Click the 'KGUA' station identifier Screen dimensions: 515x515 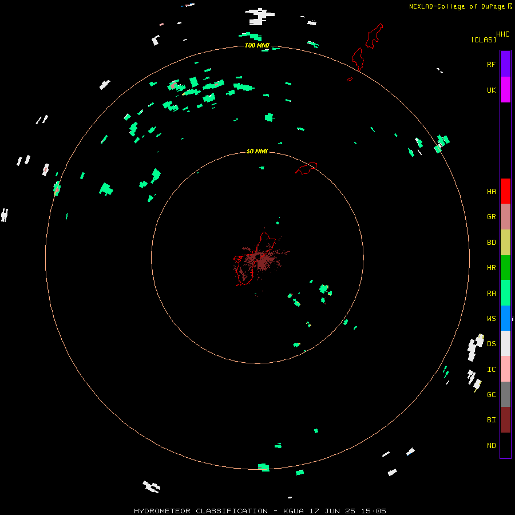(x=294, y=511)
